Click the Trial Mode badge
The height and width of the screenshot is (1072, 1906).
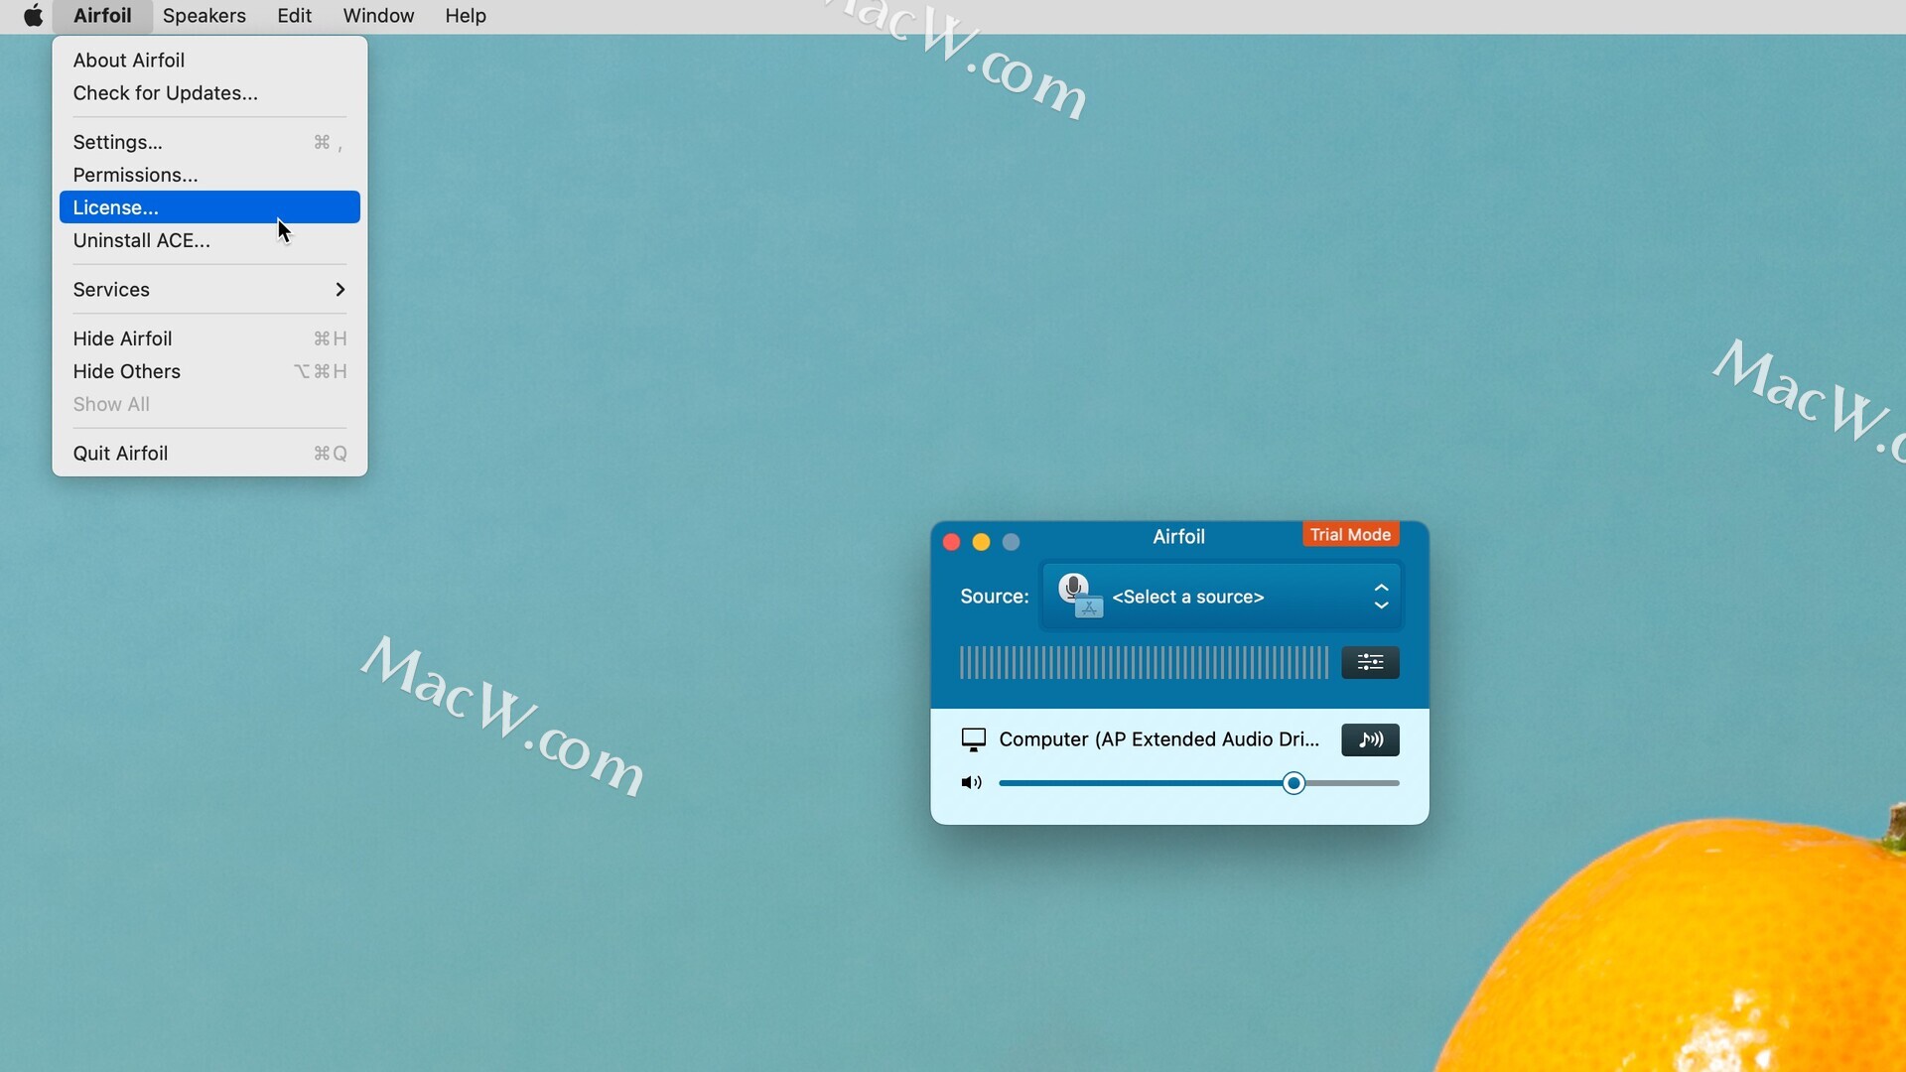tap(1350, 535)
